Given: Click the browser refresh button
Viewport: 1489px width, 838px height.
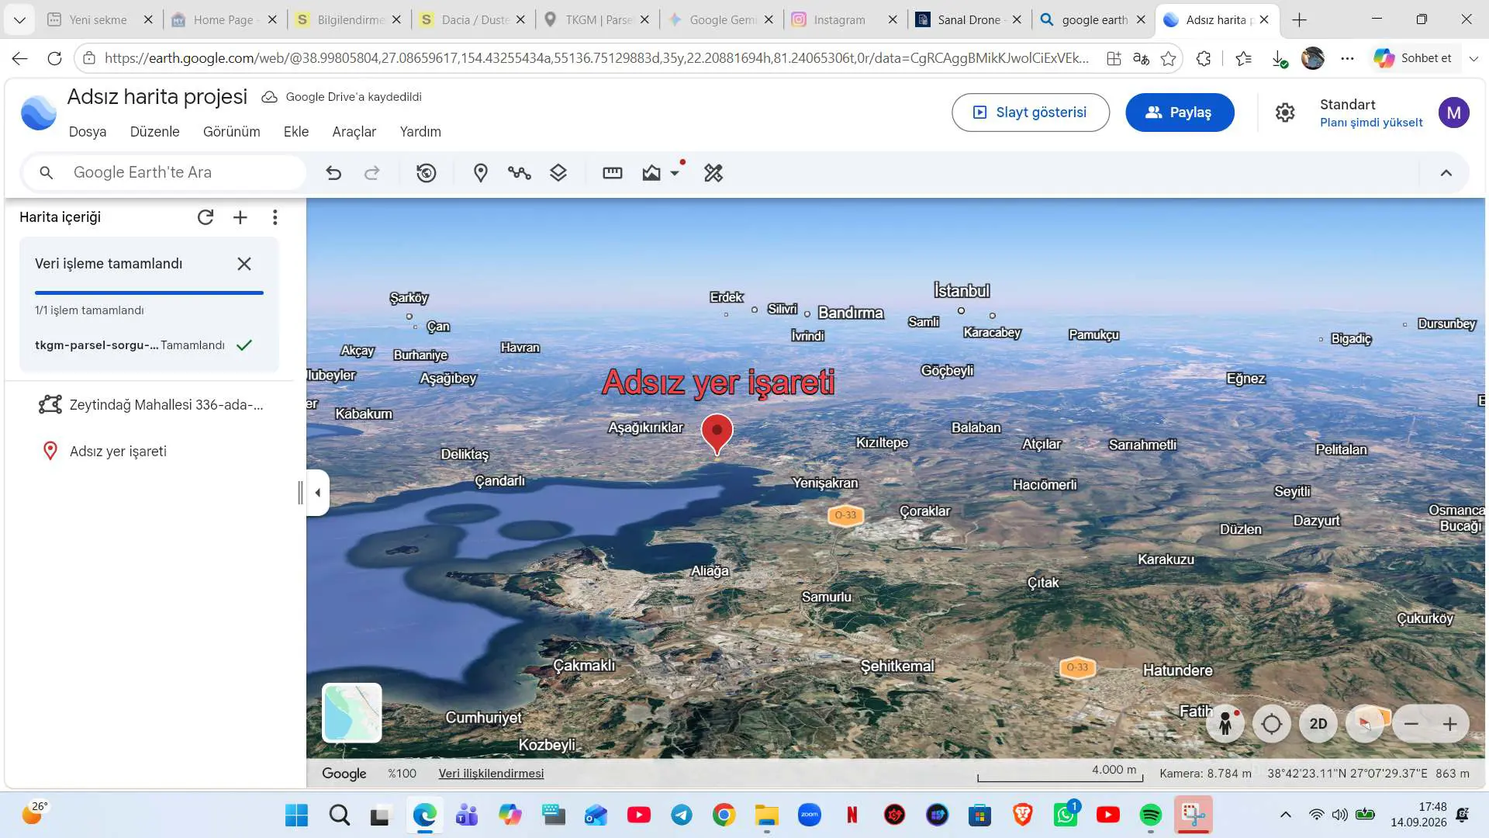Looking at the screenshot, I should pyautogui.click(x=54, y=58).
